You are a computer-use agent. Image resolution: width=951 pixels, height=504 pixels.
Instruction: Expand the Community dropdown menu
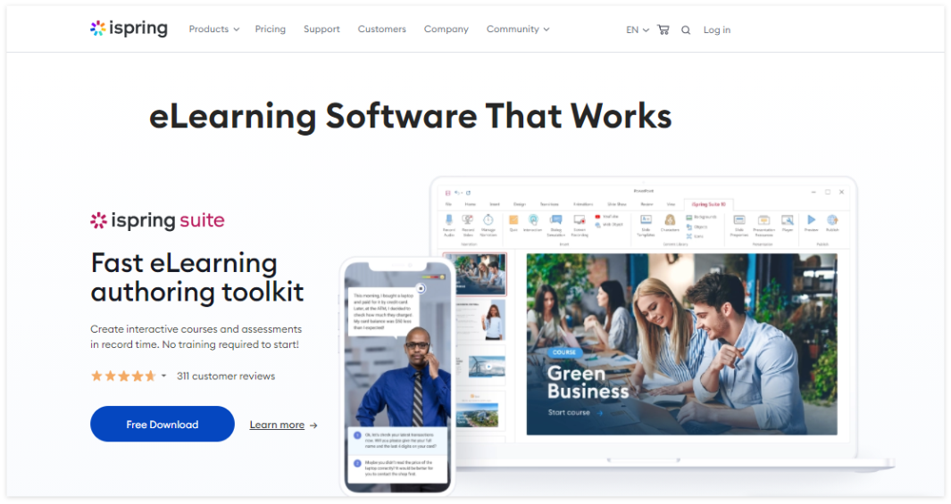point(518,29)
